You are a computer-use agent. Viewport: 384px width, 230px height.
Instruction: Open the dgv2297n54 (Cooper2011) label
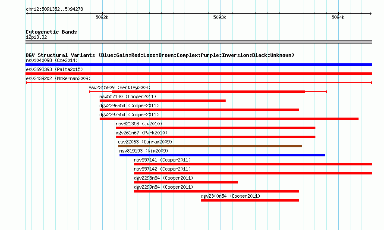[129, 115]
